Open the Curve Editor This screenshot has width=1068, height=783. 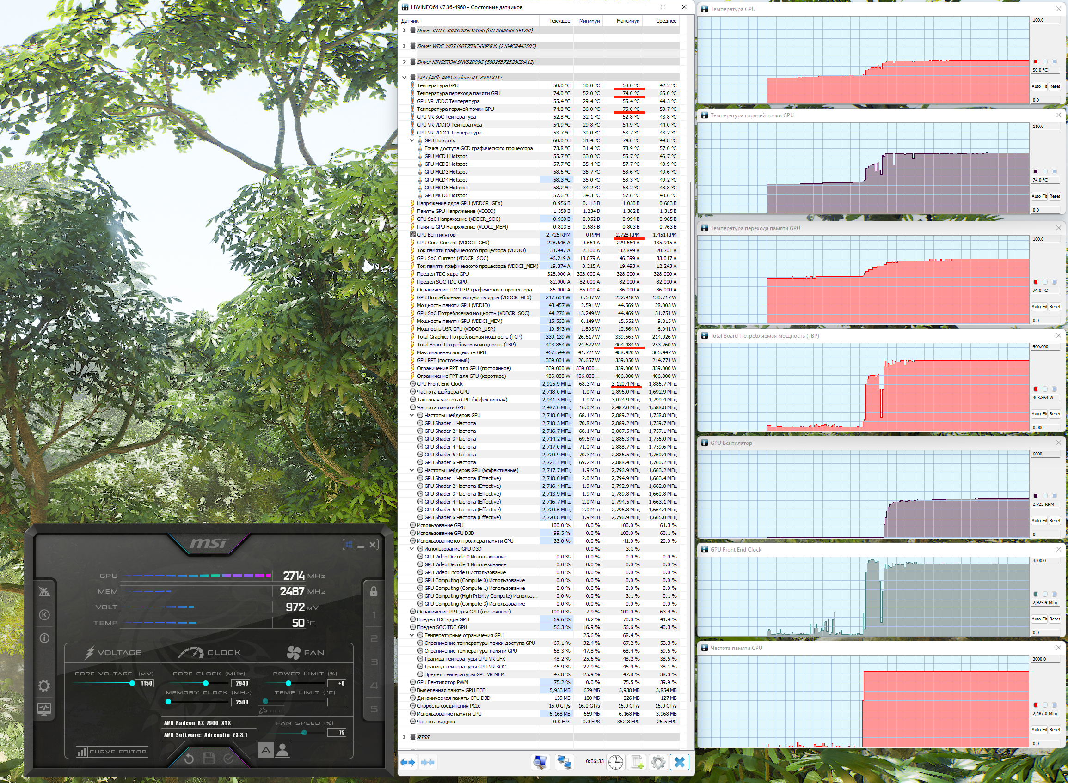coord(112,751)
